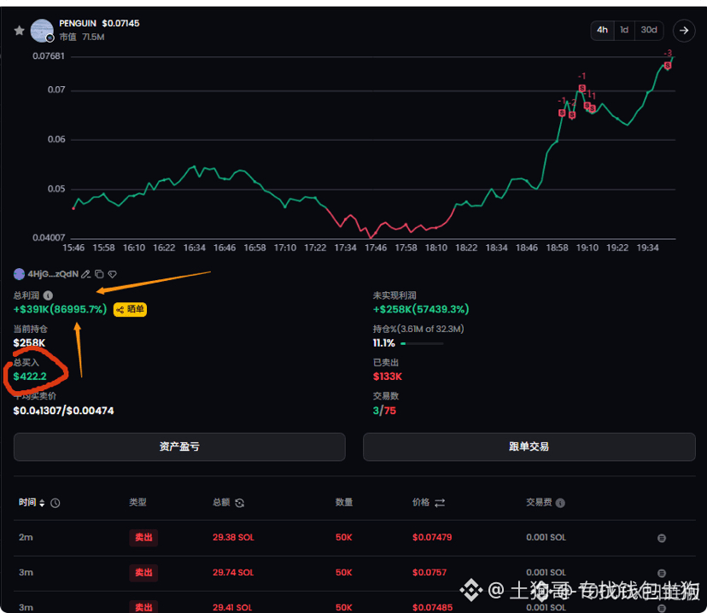Toggle the 总额 currency refresh icon

[x=239, y=503]
